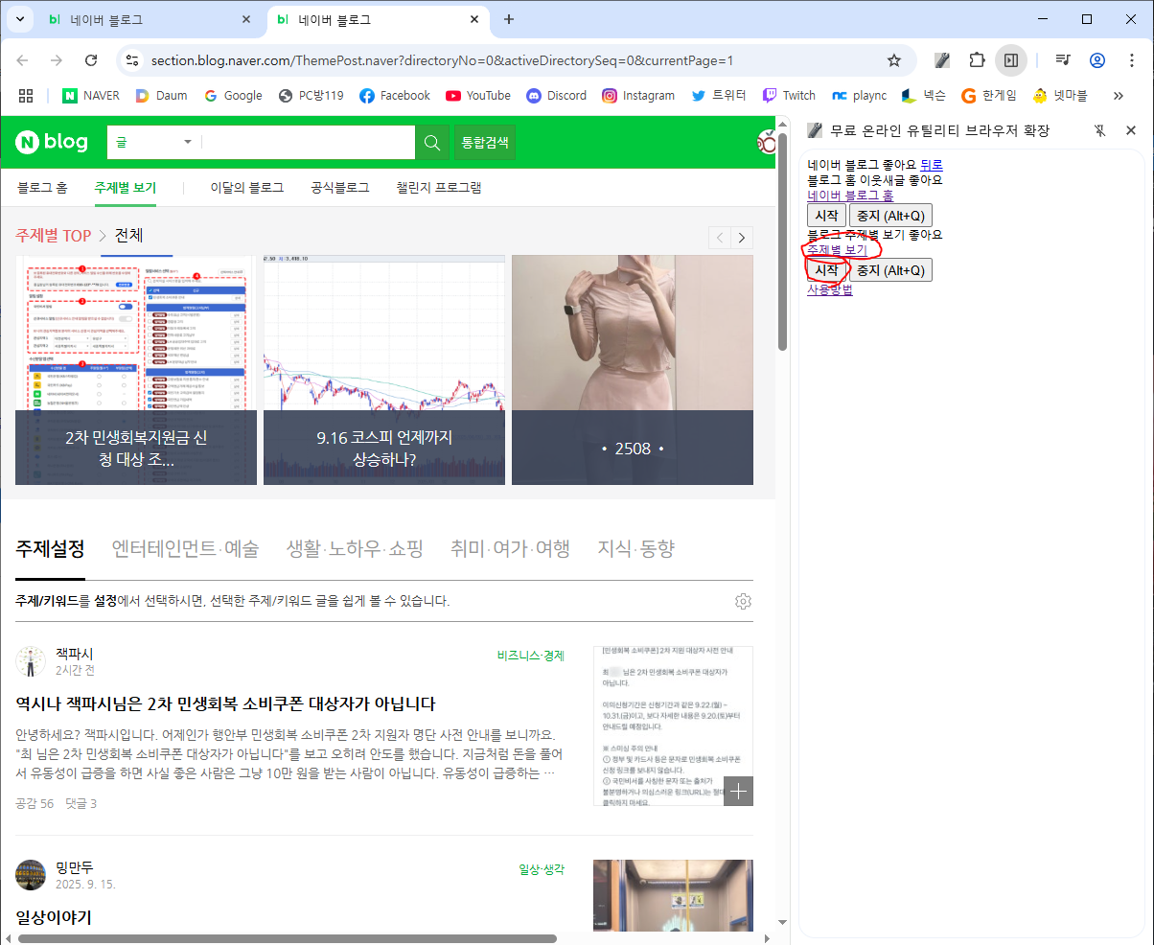Click the 통합검색 button

(x=485, y=143)
